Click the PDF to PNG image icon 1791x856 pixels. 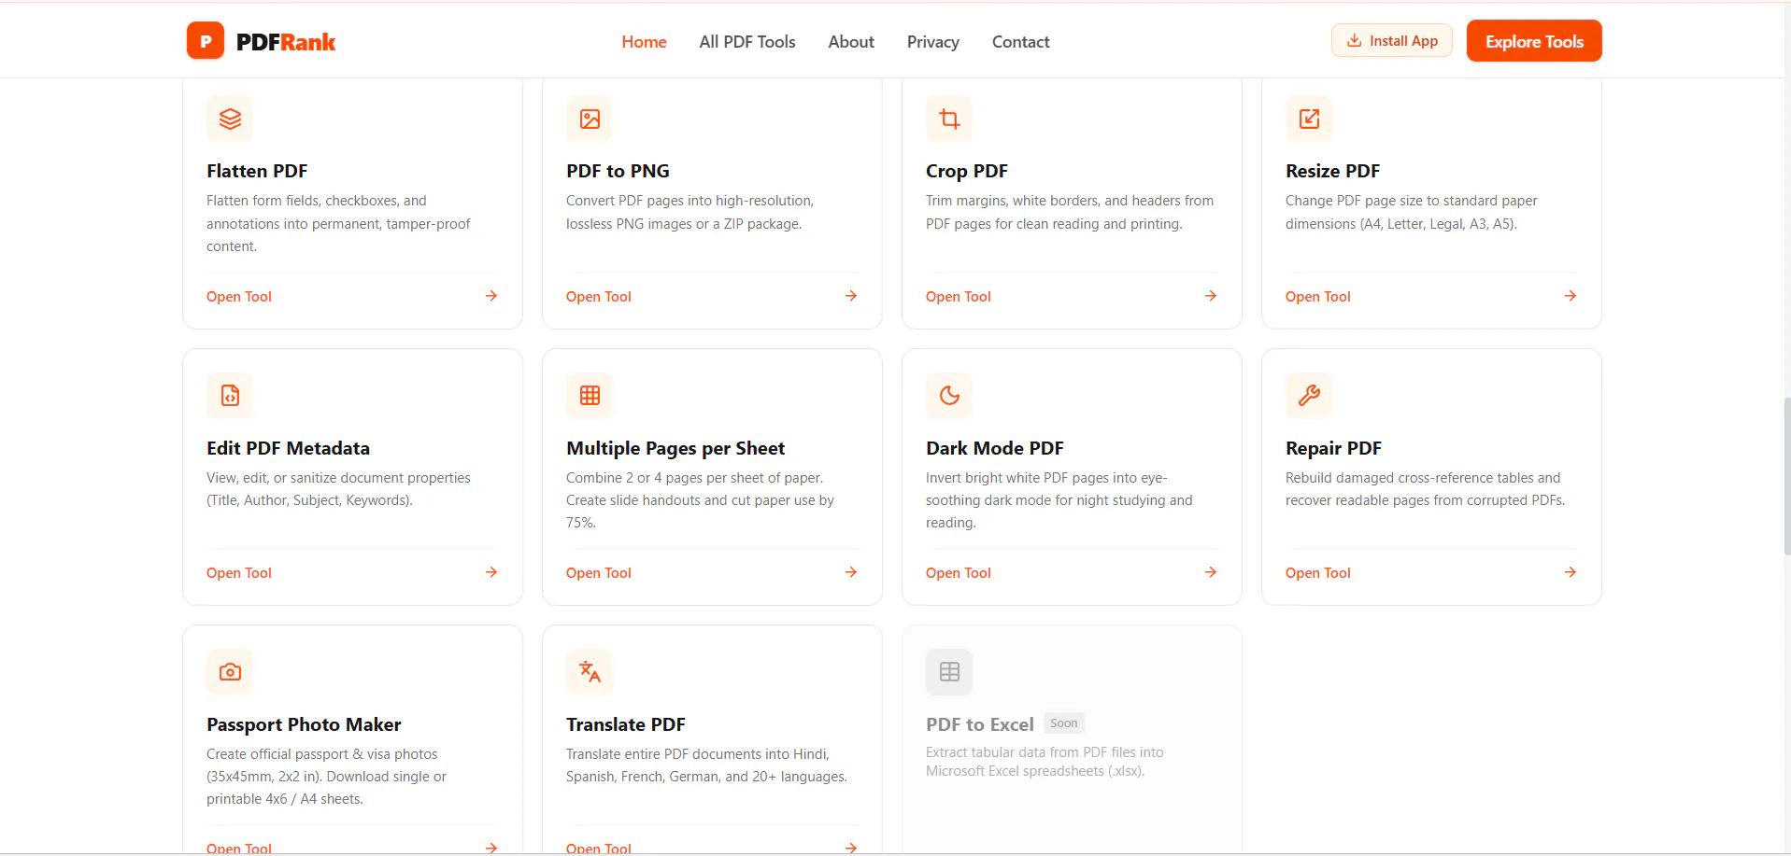click(590, 119)
